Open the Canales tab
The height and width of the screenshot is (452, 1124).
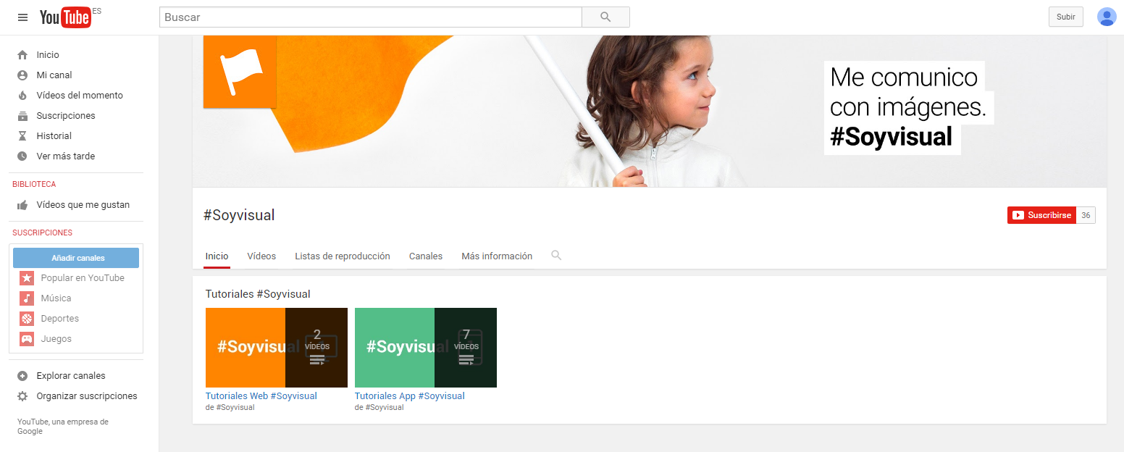426,256
